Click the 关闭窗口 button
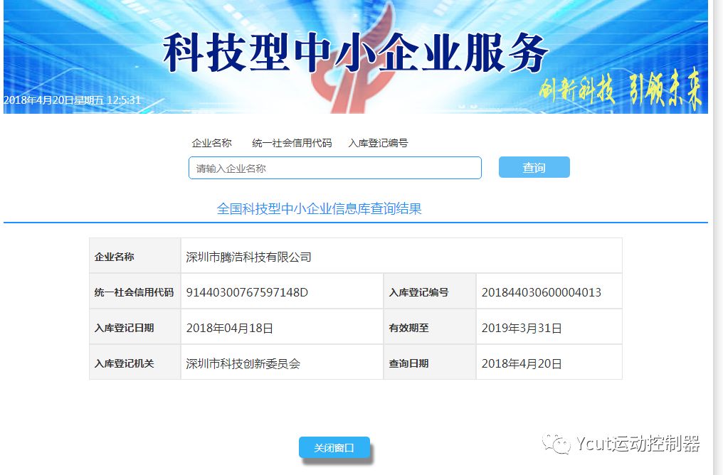The width and height of the screenshot is (723, 475). [x=334, y=447]
